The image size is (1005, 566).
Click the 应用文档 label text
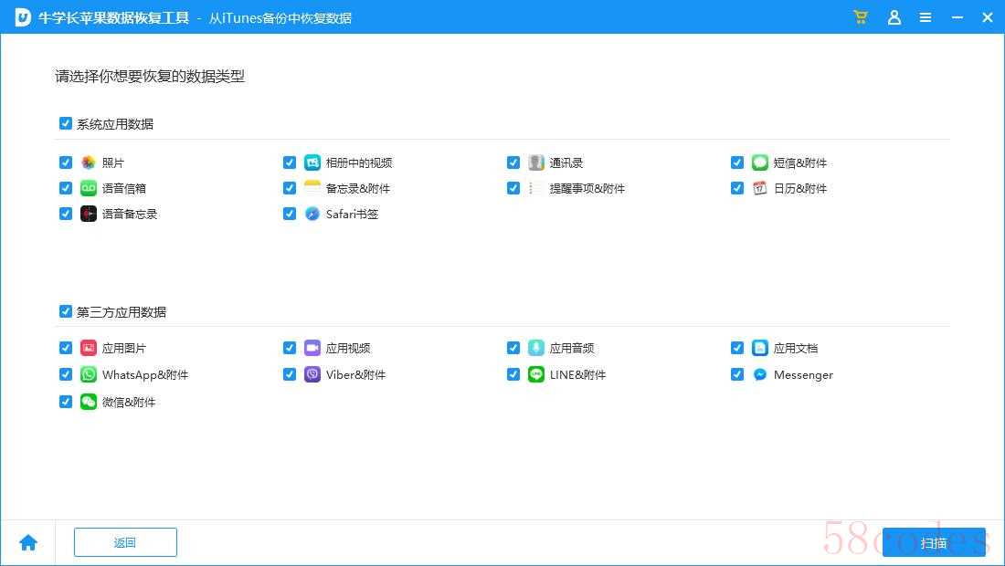click(x=796, y=349)
